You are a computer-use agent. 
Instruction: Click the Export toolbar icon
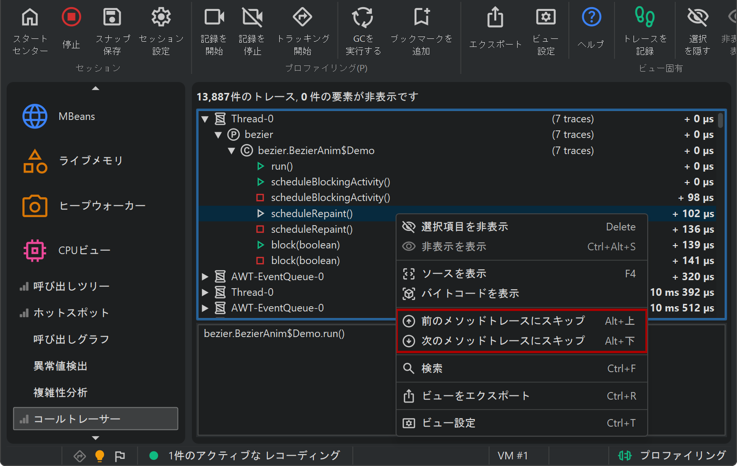tap(495, 18)
